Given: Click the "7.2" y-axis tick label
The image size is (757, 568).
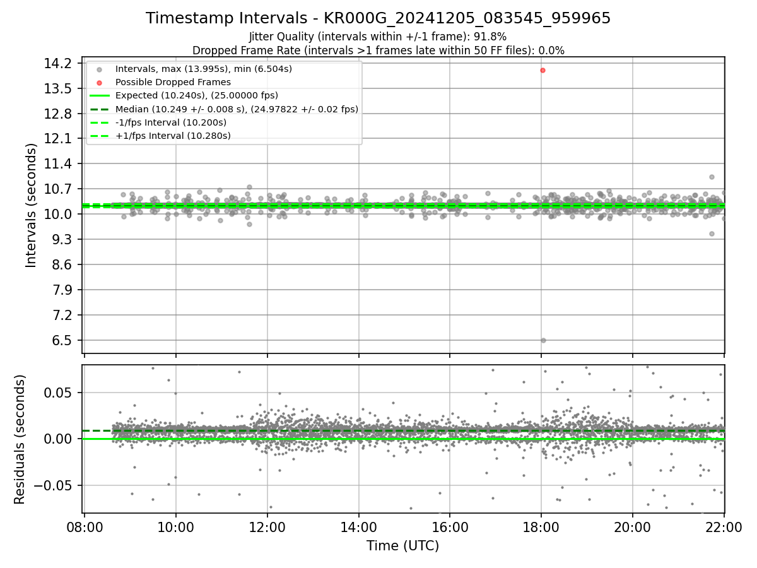Looking at the screenshot, I should (63, 316).
